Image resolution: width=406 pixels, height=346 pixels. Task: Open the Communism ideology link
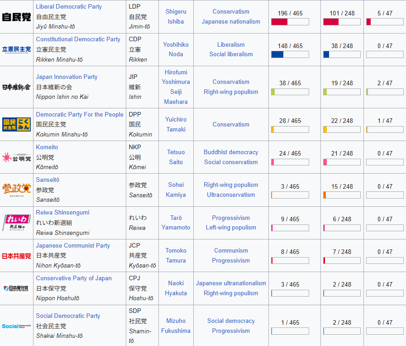point(231,251)
